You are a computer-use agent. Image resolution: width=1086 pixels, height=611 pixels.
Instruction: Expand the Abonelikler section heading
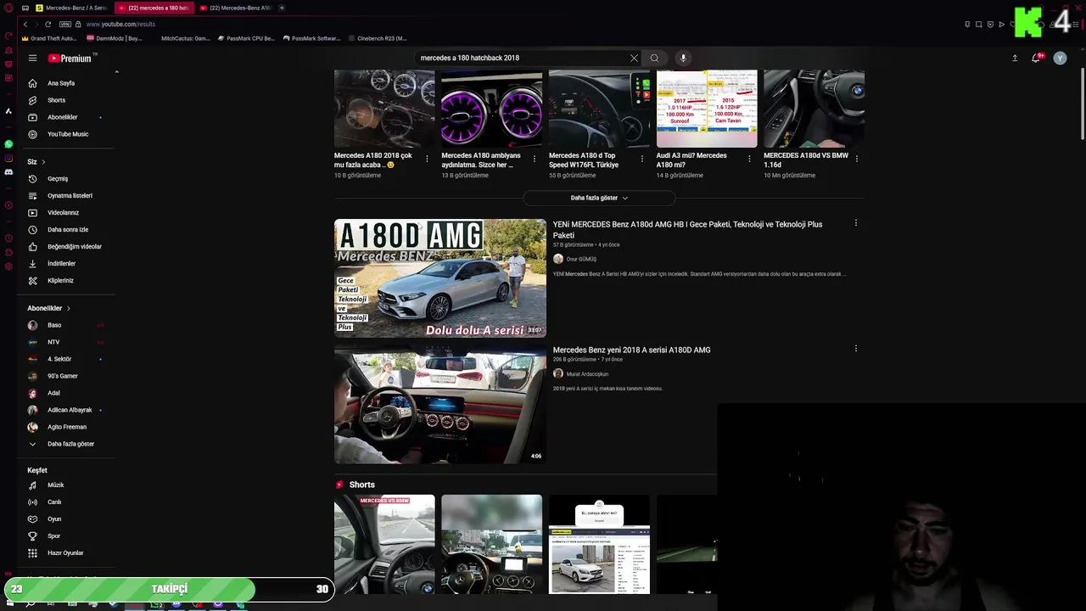[49, 308]
